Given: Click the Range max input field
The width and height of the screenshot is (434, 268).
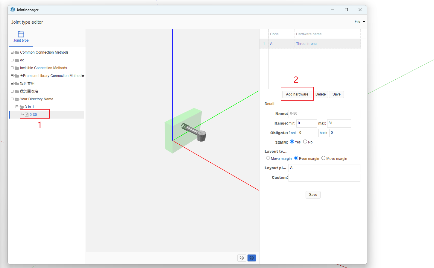Looking at the screenshot, I should (339, 123).
